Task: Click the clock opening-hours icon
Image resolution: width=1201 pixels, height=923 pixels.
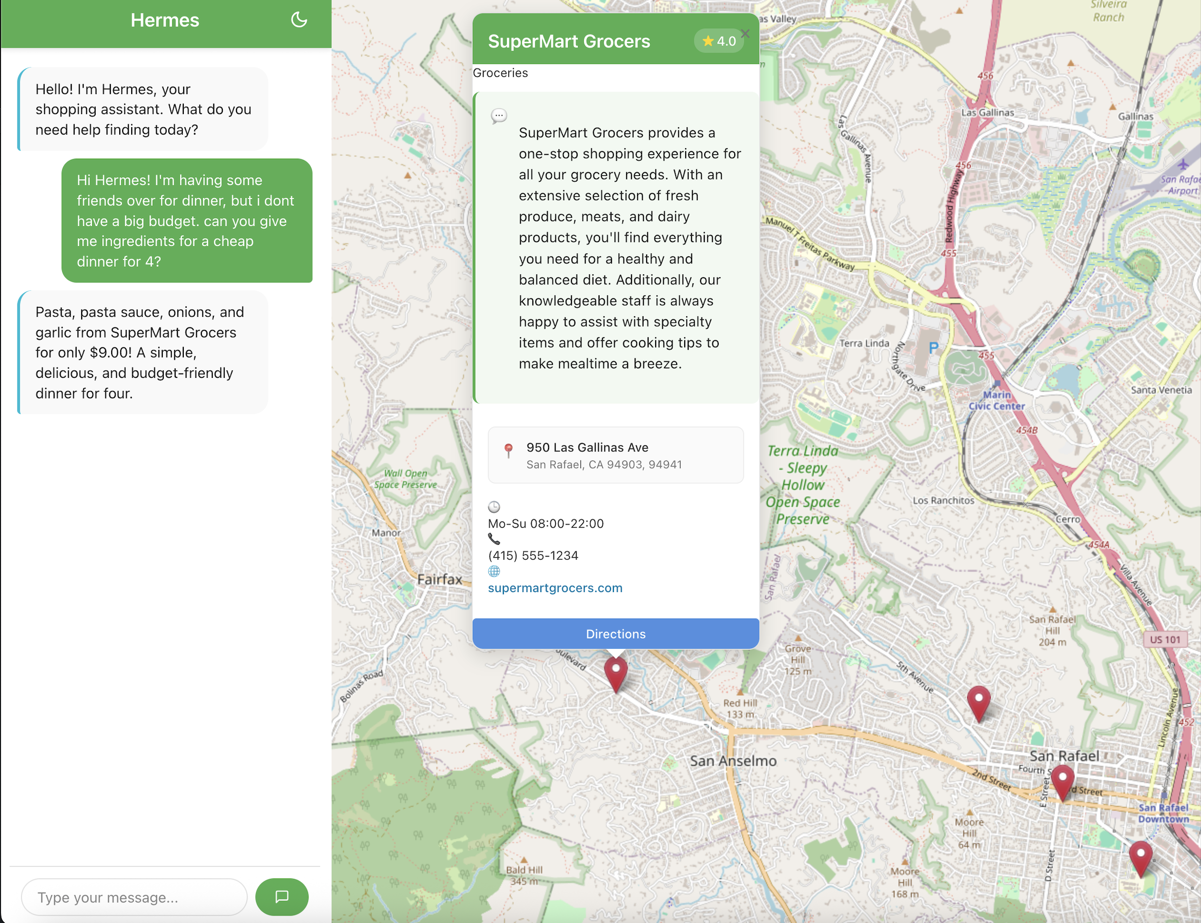Action: (x=494, y=507)
